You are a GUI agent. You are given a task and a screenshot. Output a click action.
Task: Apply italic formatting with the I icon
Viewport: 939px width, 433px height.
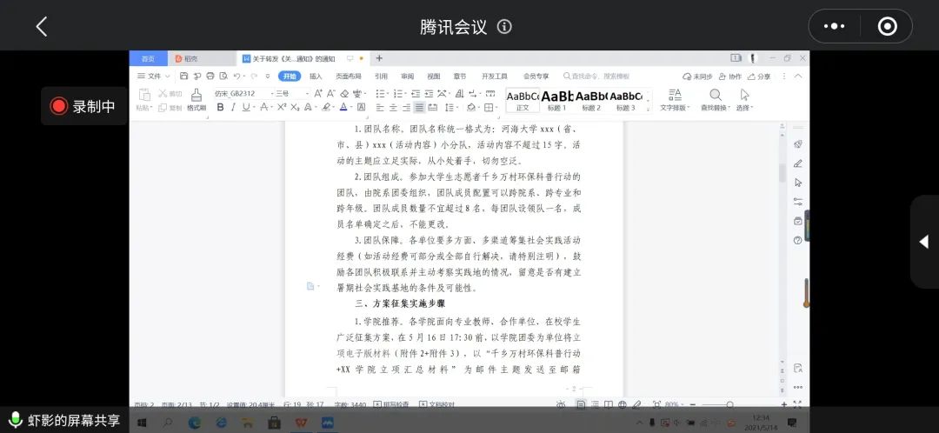pos(233,108)
